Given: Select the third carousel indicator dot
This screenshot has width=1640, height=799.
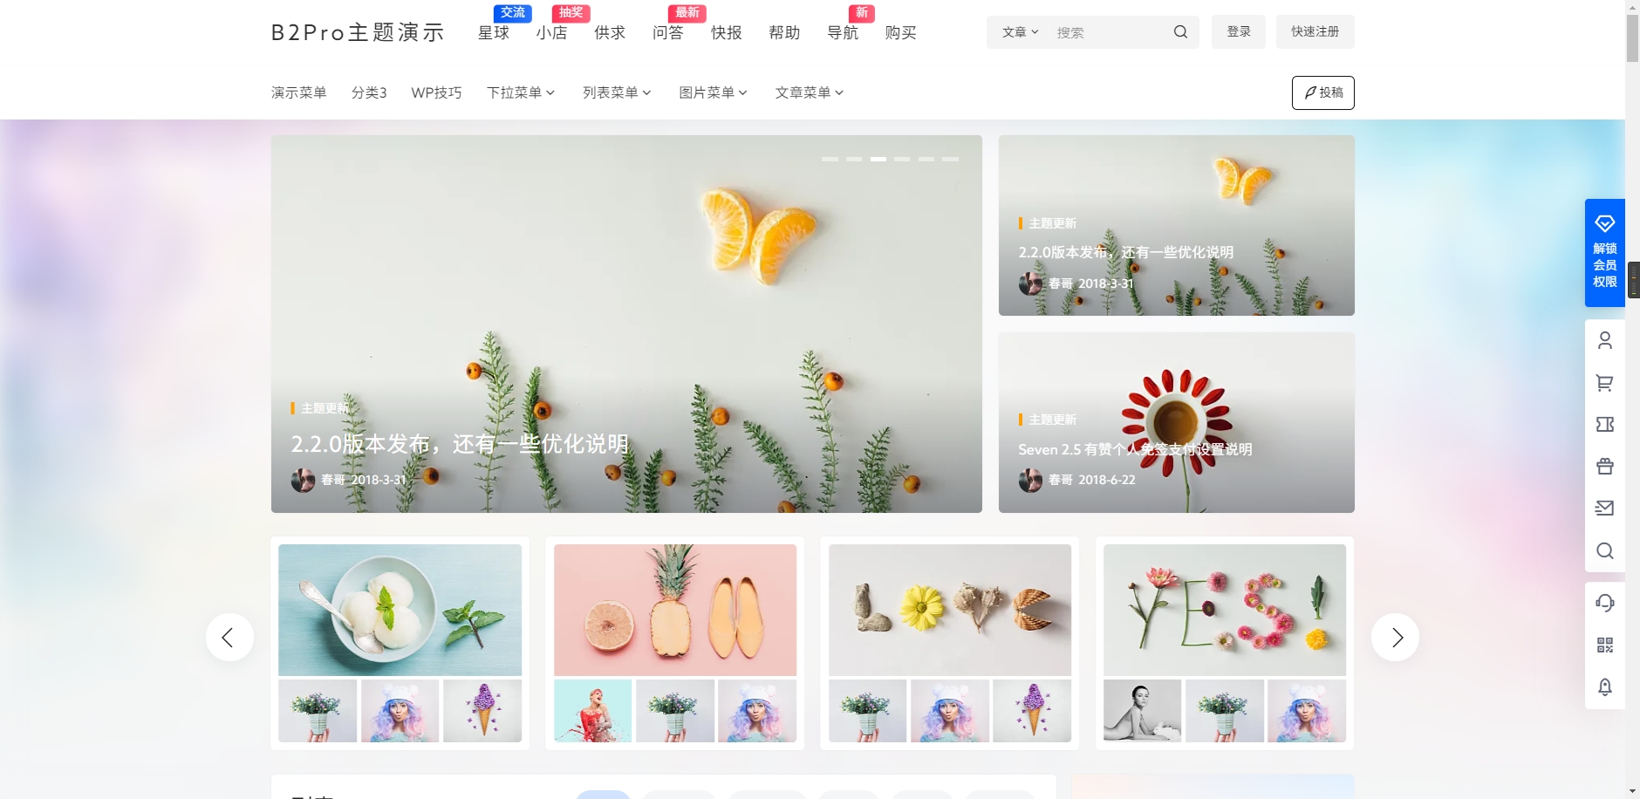Looking at the screenshot, I should [x=879, y=159].
